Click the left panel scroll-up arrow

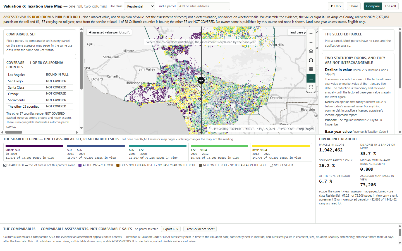(x=81, y=29)
